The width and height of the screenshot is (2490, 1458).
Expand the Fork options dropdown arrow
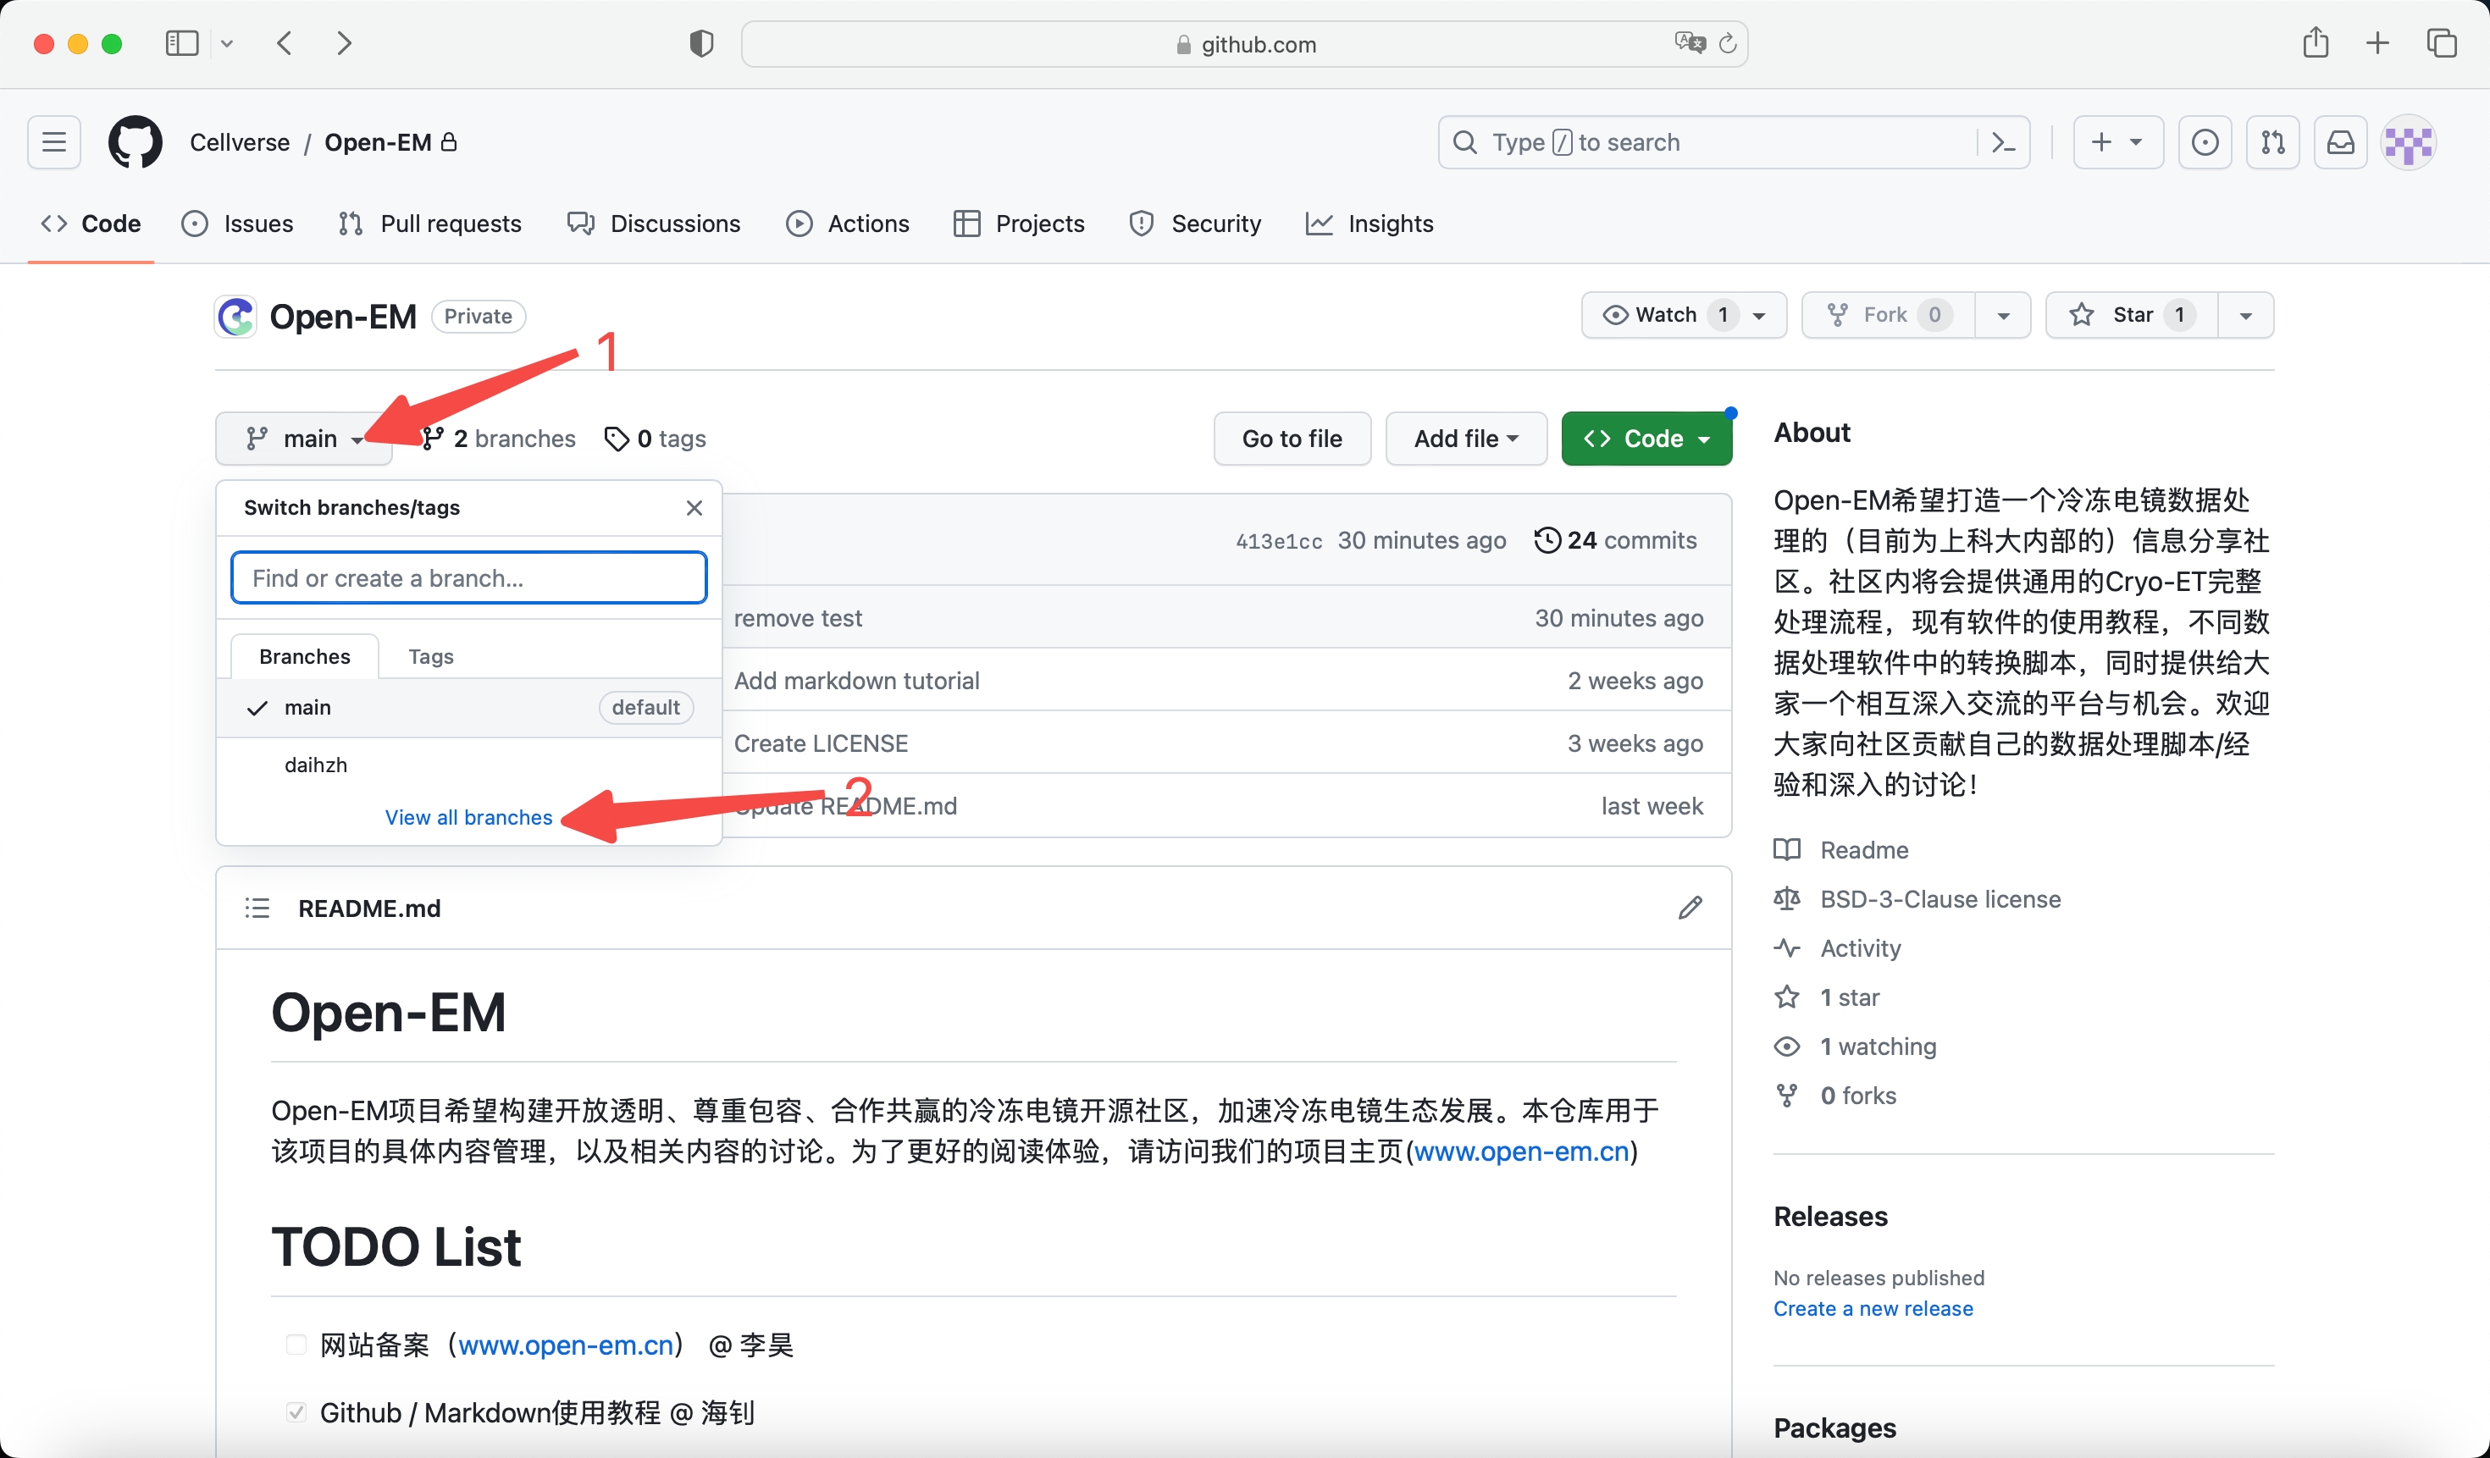(2003, 315)
